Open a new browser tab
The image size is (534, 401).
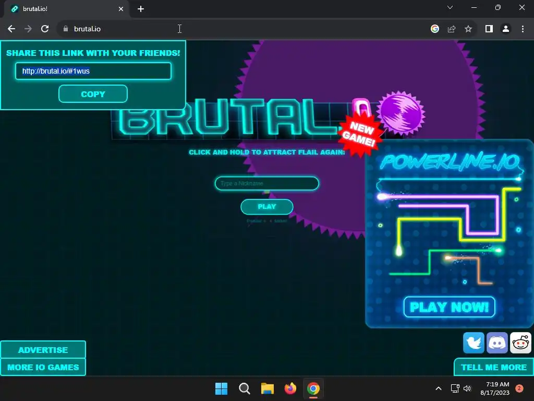[141, 9]
